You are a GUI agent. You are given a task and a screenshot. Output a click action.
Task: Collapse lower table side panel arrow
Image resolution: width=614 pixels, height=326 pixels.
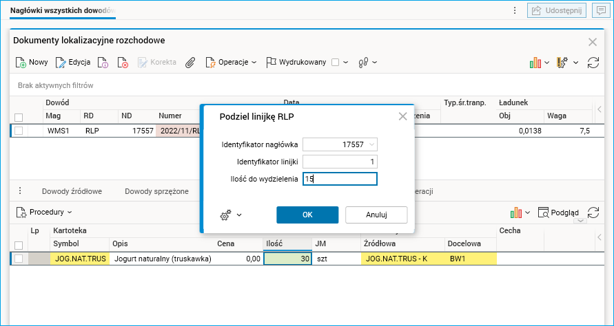(599, 237)
